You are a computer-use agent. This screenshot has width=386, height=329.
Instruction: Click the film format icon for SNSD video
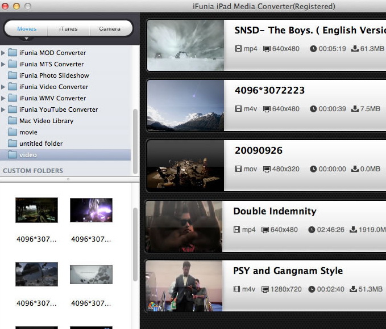[x=238, y=49]
